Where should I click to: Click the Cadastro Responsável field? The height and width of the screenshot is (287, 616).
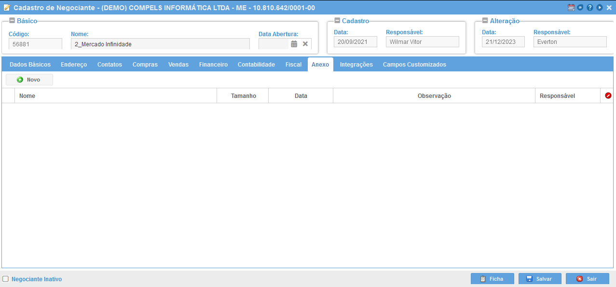pos(423,42)
